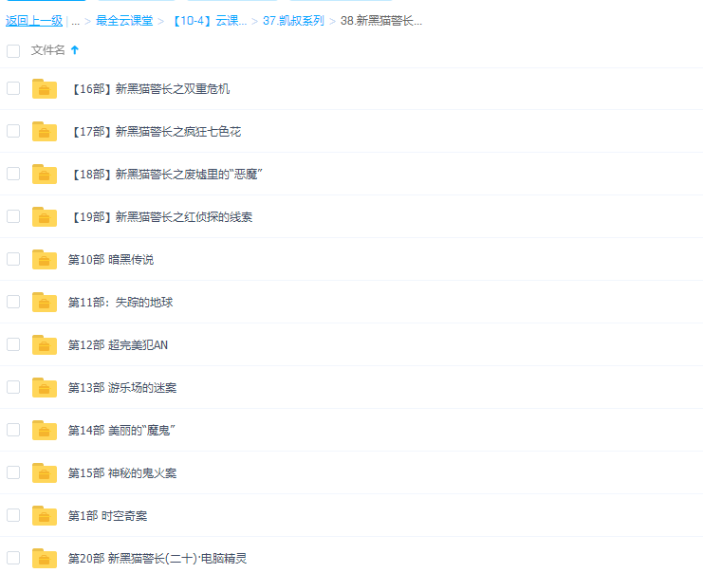Check the box for 【19部】红侦探的线索
The image size is (703, 573).
click(13, 216)
